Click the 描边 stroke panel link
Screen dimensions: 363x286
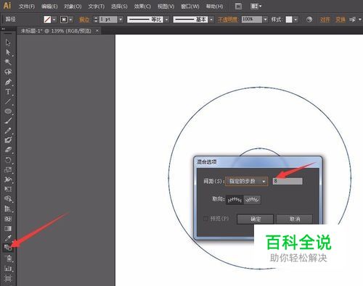[x=84, y=20]
